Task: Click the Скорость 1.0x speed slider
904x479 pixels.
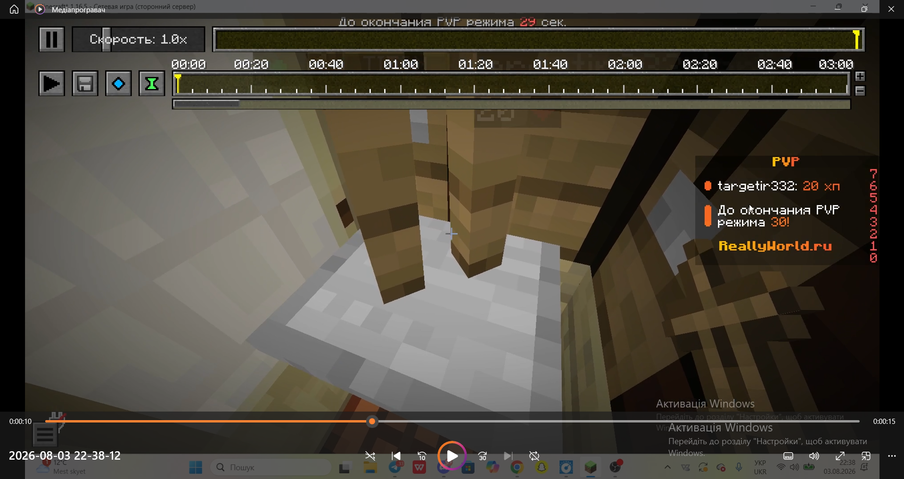Action: [139, 39]
